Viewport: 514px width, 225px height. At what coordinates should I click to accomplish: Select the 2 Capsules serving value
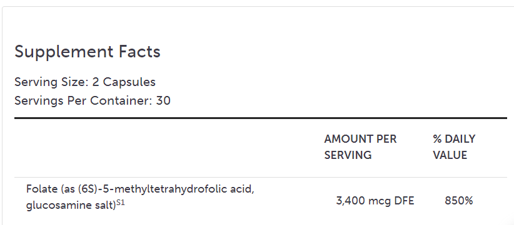(124, 82)
